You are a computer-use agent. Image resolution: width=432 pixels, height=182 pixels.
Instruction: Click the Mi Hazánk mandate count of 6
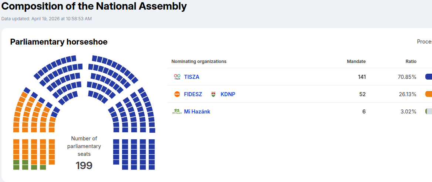coord(364,112)
